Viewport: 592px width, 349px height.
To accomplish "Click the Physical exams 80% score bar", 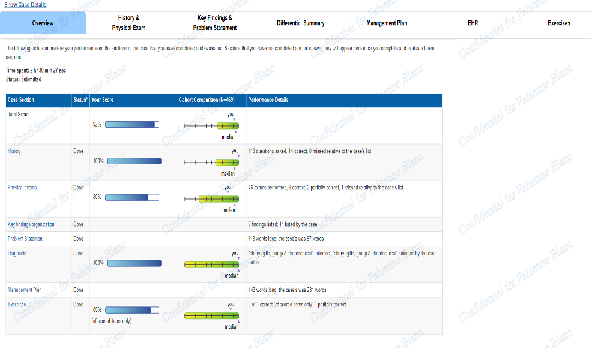I will pyautogui.click(x=133, y=197).
